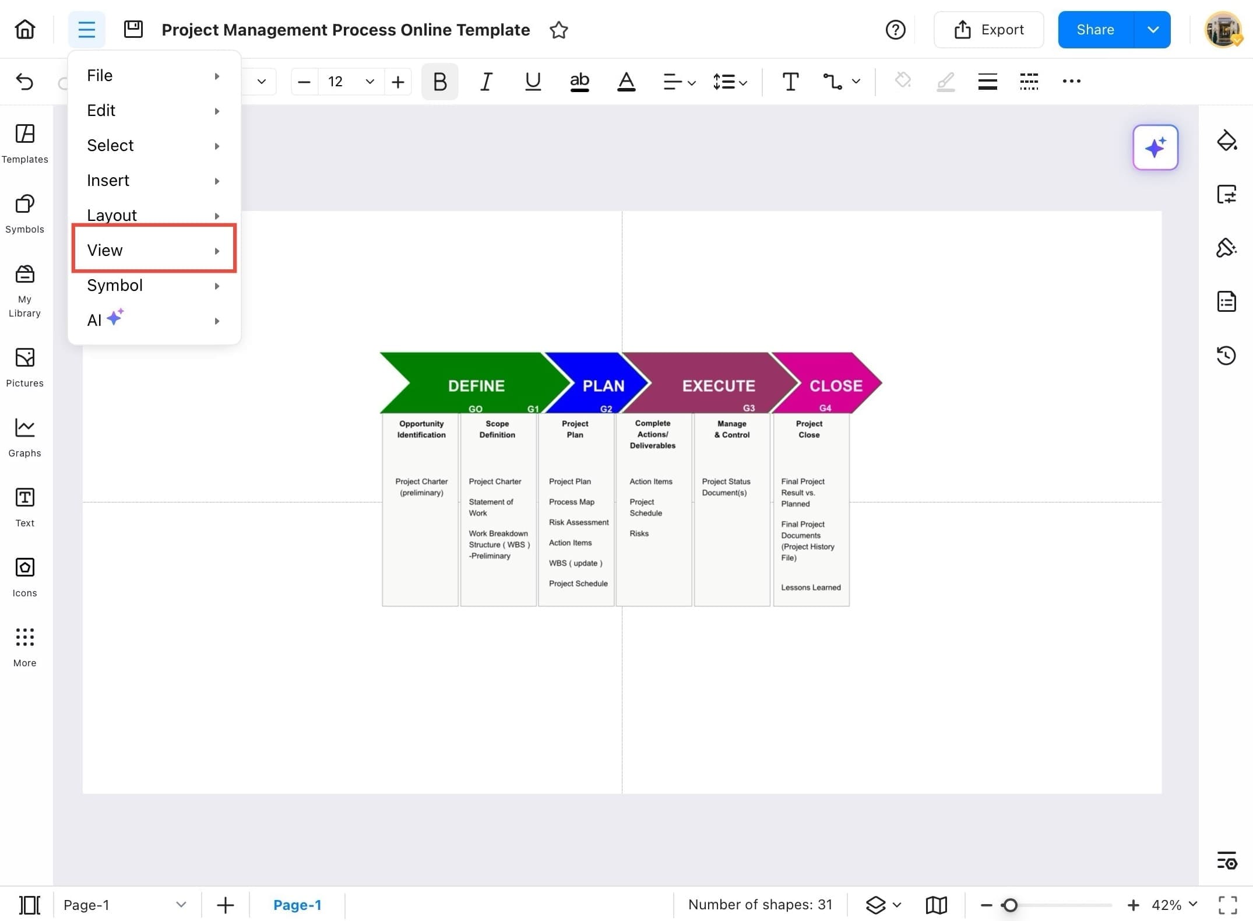The image size is (1253, 921).
Task: Open the font size dropdown
Action: 369,82
